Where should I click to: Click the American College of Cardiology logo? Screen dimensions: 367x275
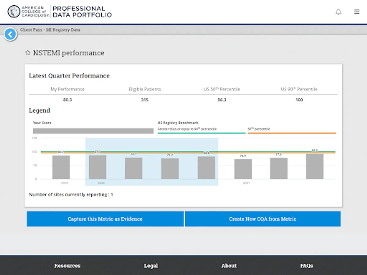(28, 12)
